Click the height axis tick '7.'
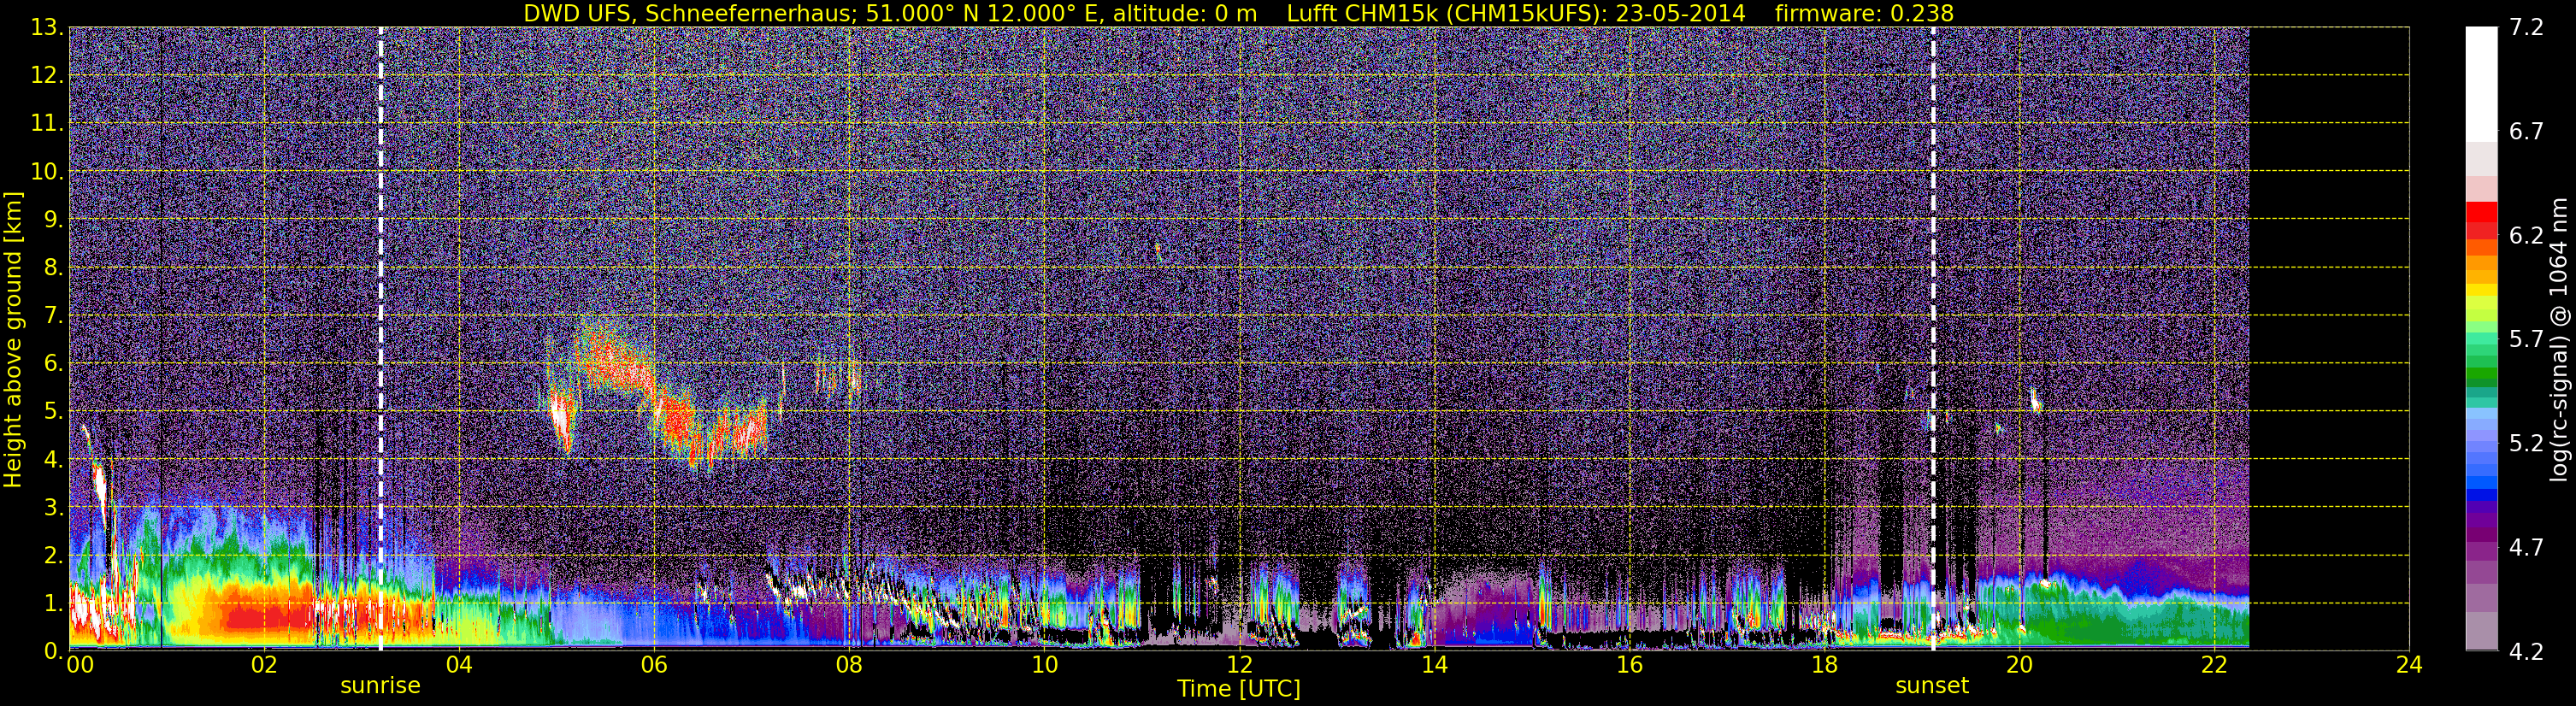 (x=52, y=316)
